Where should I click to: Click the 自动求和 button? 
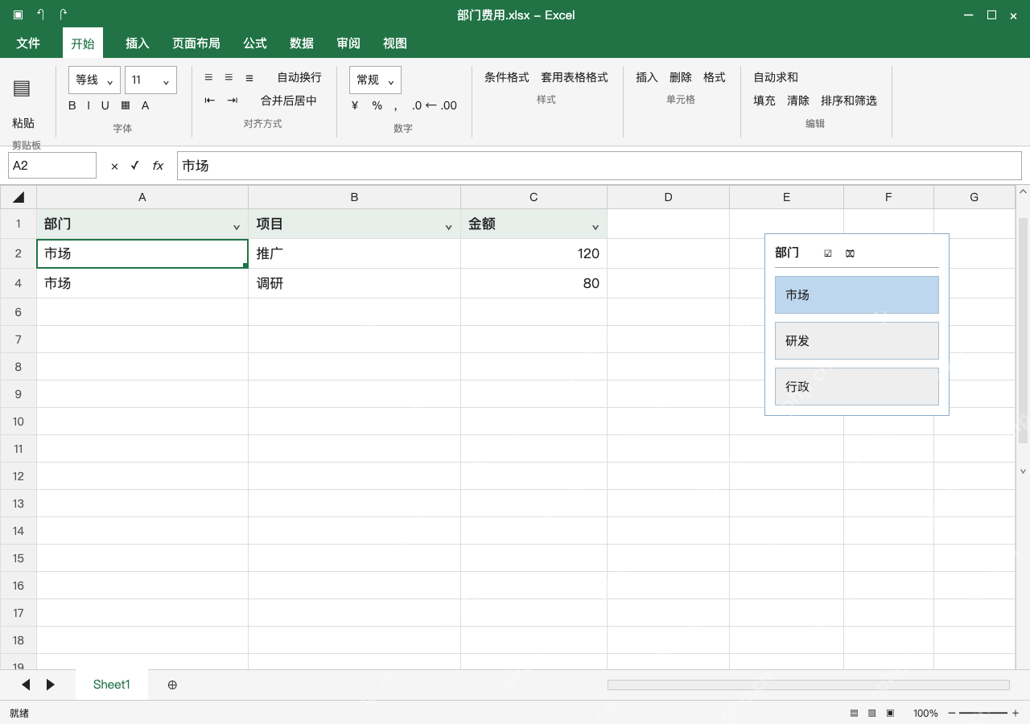point(776,77)
